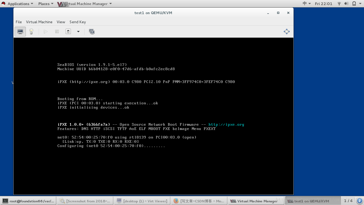The image size is (364, 205).
Task: Click inside the VM console display
Action: (x=153, y=116)
